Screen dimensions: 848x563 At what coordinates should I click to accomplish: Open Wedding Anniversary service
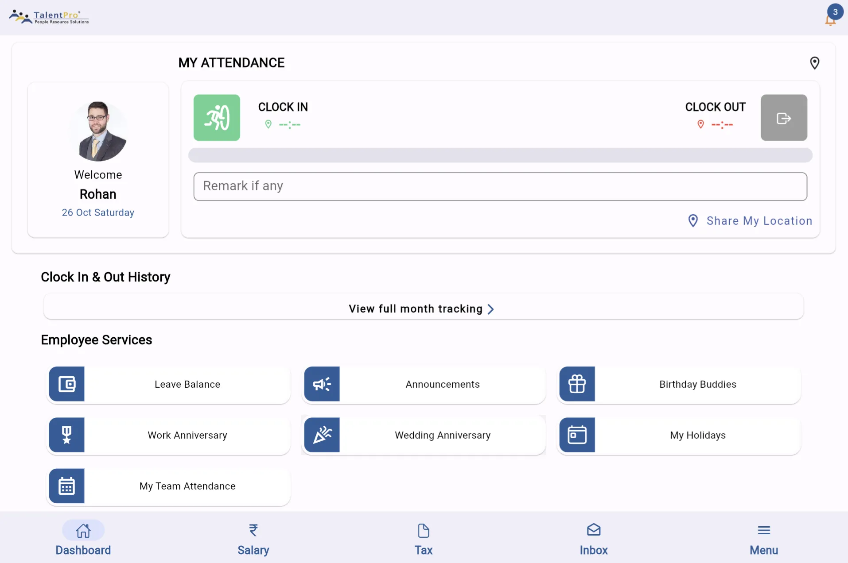click(424, 435)
